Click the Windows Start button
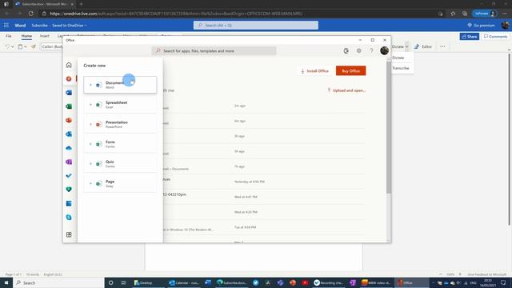 point(6,282)
